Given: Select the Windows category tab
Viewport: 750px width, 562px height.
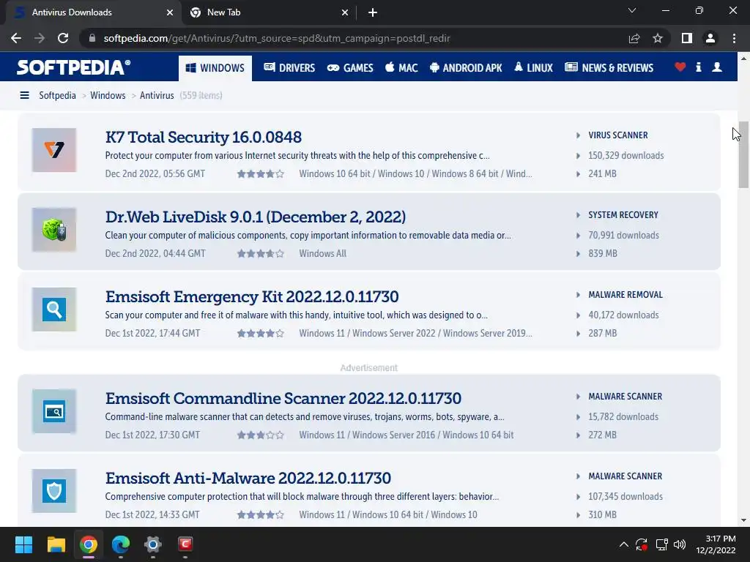Looking at the screenshot, I should pyautogui.click(x=215, y=68).
